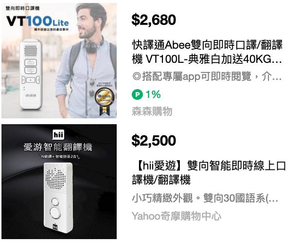Screen dimensions: 299x243
Task: Open the 快譯通Abee雙向即時口譯 product title
Action: click(207, 52)
